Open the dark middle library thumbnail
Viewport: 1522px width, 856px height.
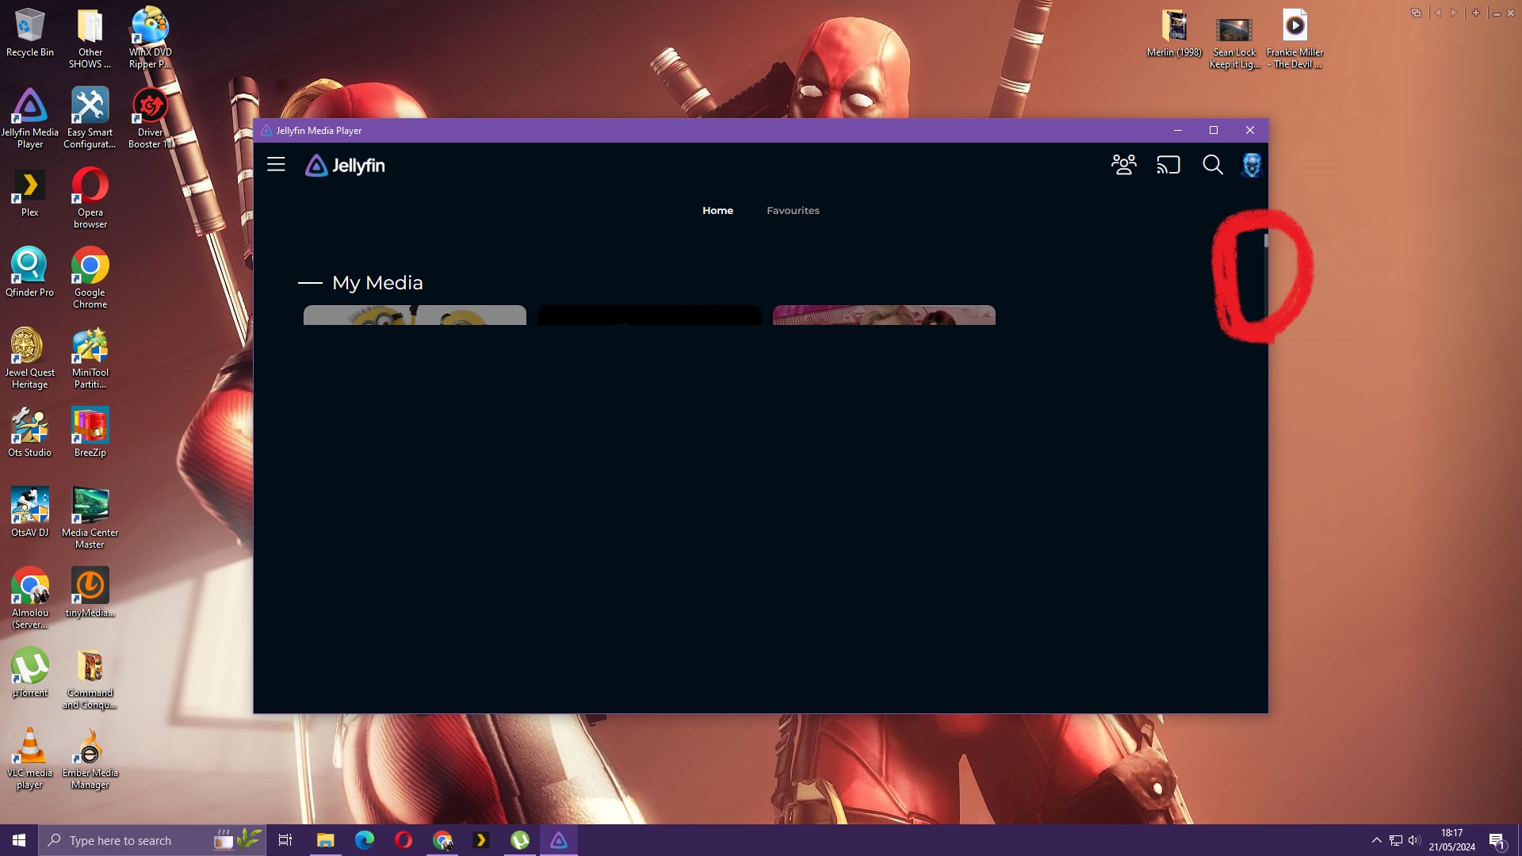(x=649, y=315)
